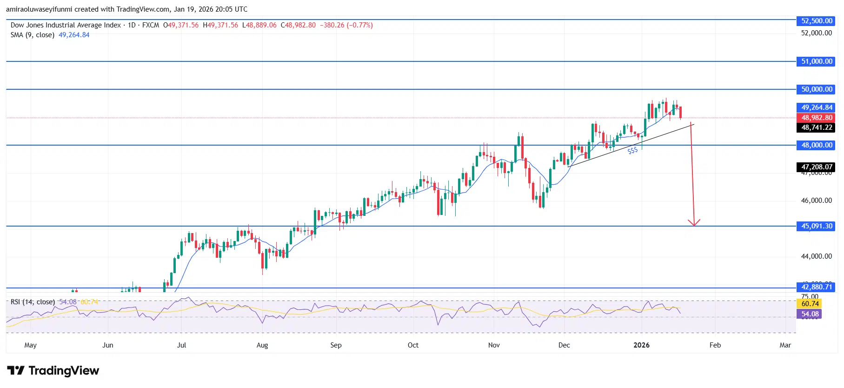The width and height of the screenshot is (844, 388).
Task: Select the red 48,982.80 current price label
Action: click(817, 118)
